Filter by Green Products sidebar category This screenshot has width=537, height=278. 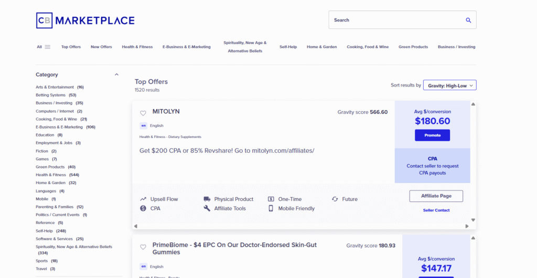pos(56,167)
